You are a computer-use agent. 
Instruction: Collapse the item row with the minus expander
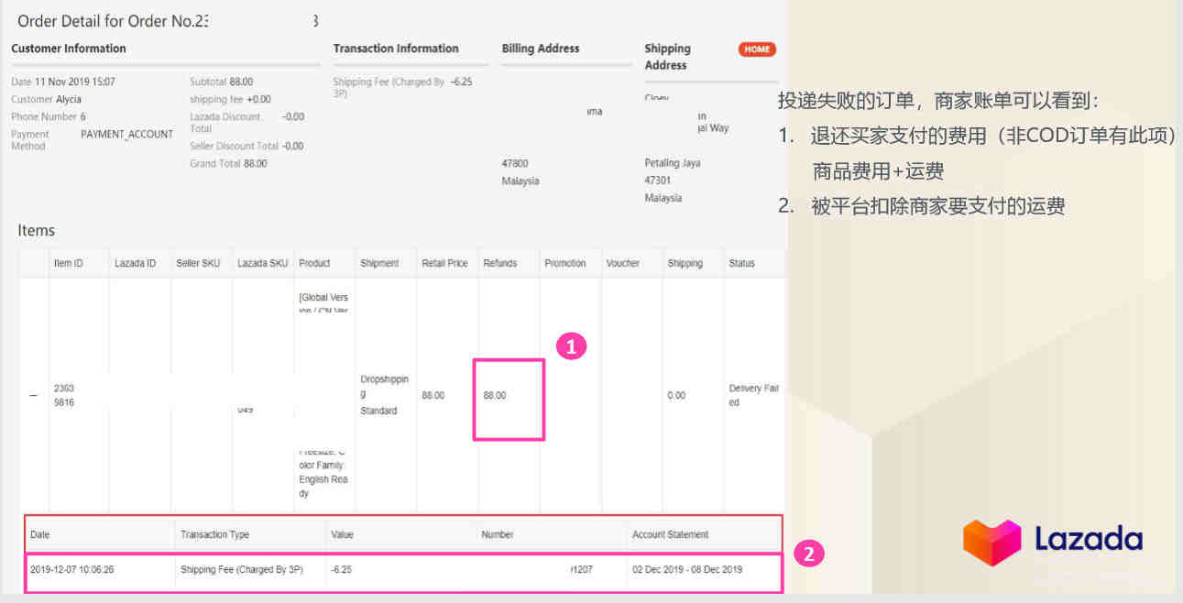[33, 396]
